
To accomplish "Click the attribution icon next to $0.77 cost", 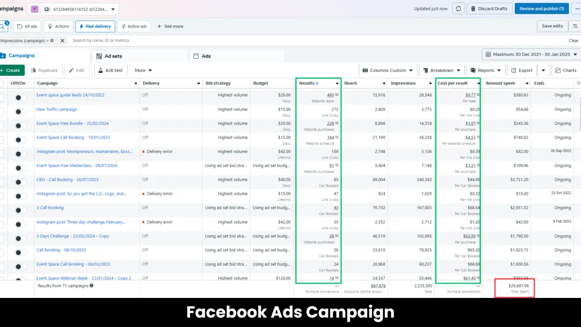I will [478, 95].
